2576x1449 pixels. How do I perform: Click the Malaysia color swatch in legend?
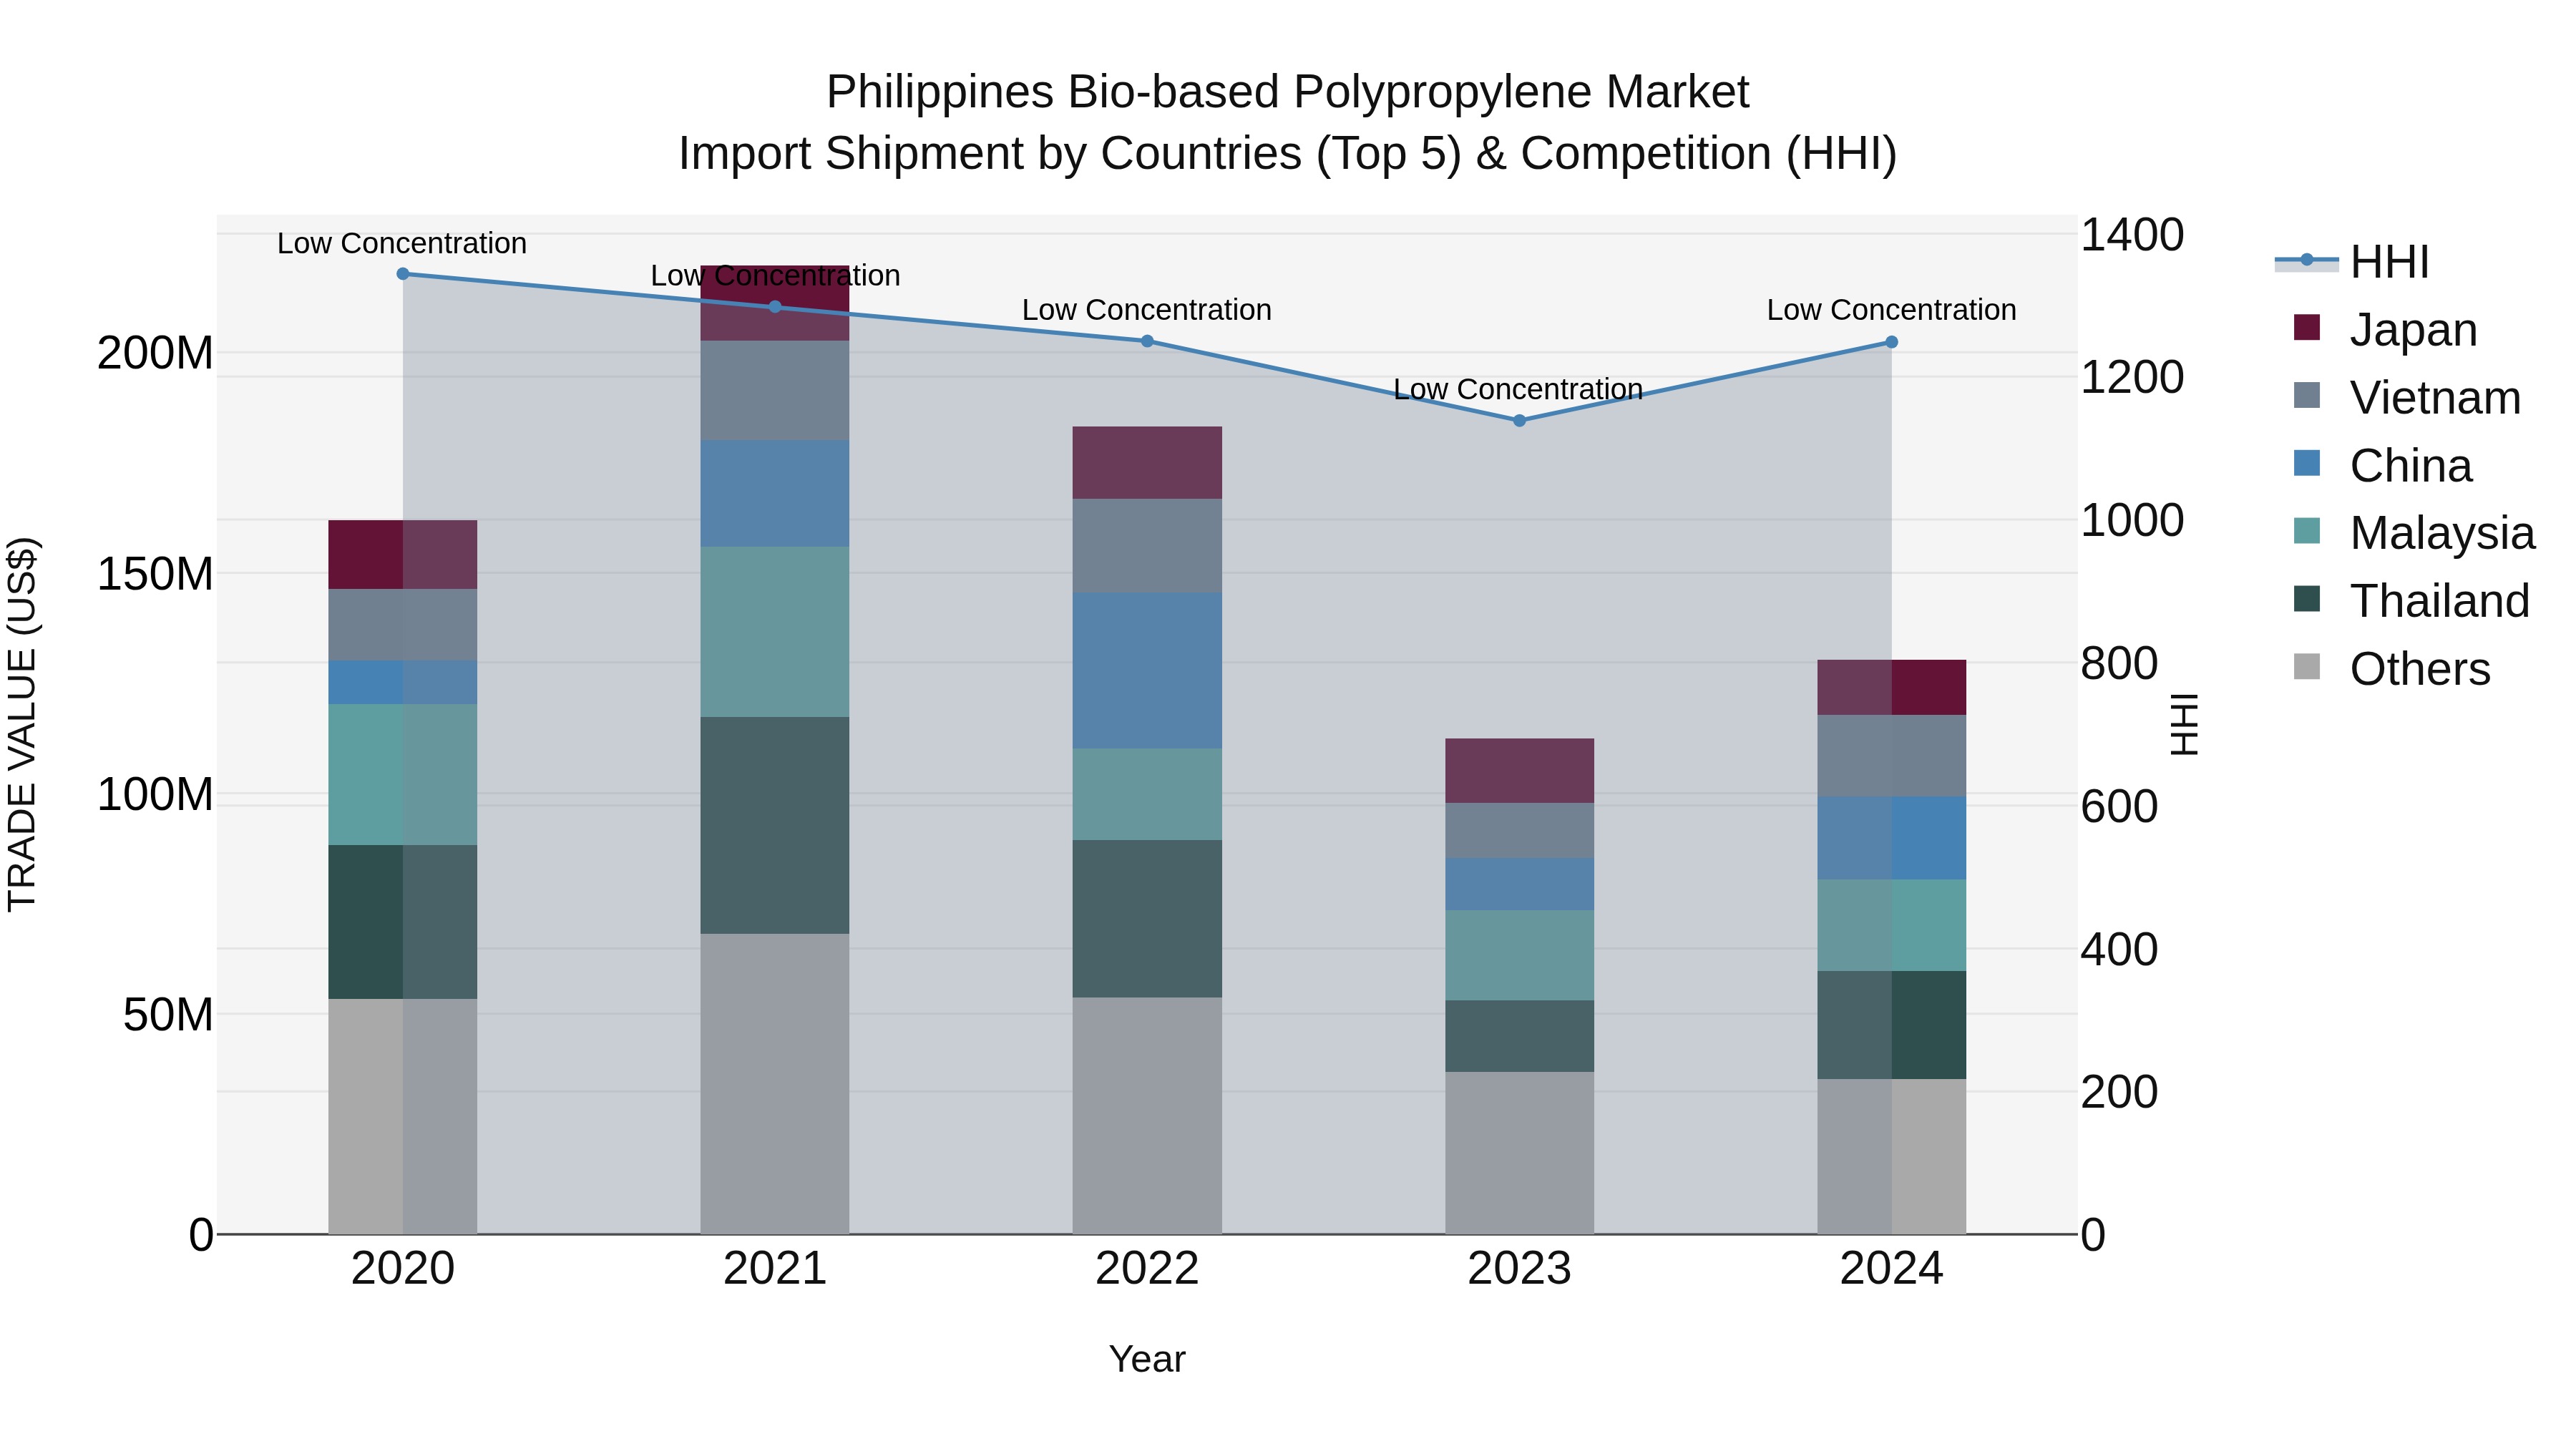click(x=2307, y=531)
